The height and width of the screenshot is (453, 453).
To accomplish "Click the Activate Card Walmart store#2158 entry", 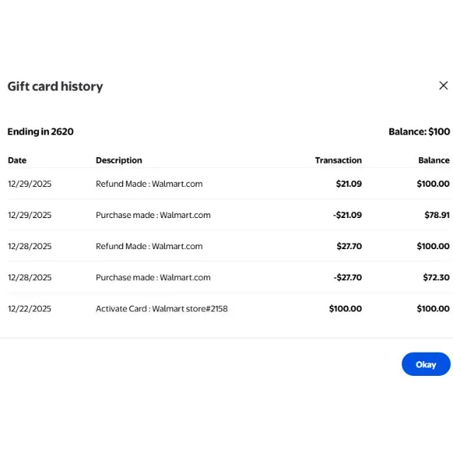I will point(161,309).
